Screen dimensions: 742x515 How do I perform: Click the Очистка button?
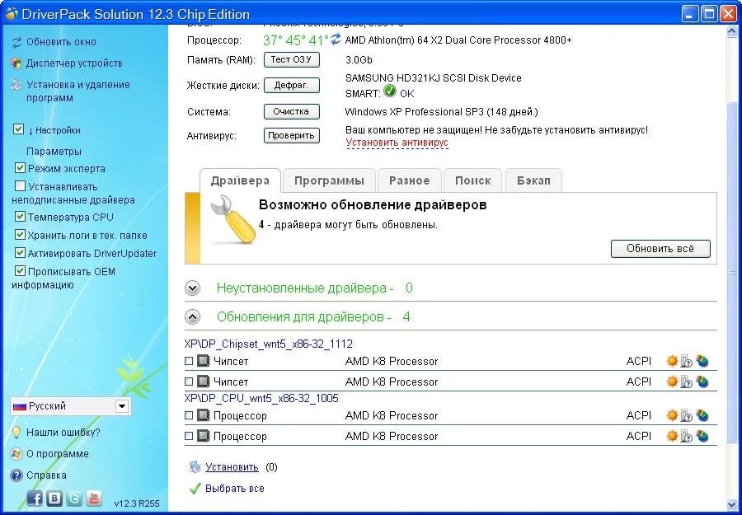292,111
